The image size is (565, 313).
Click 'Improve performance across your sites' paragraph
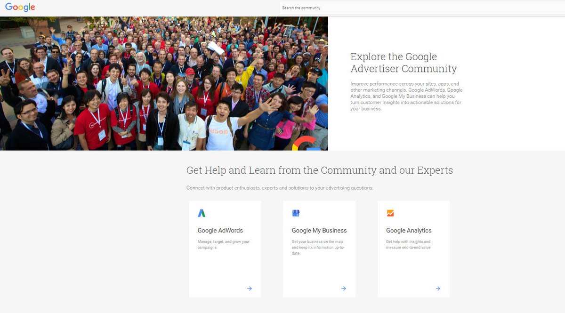click(x=406, y=96)
